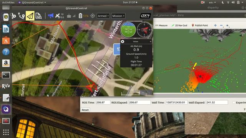Select the 2D Nav Goal tool in RViz
The height and width of the screenshot is (138, 246).
point(180,25)
